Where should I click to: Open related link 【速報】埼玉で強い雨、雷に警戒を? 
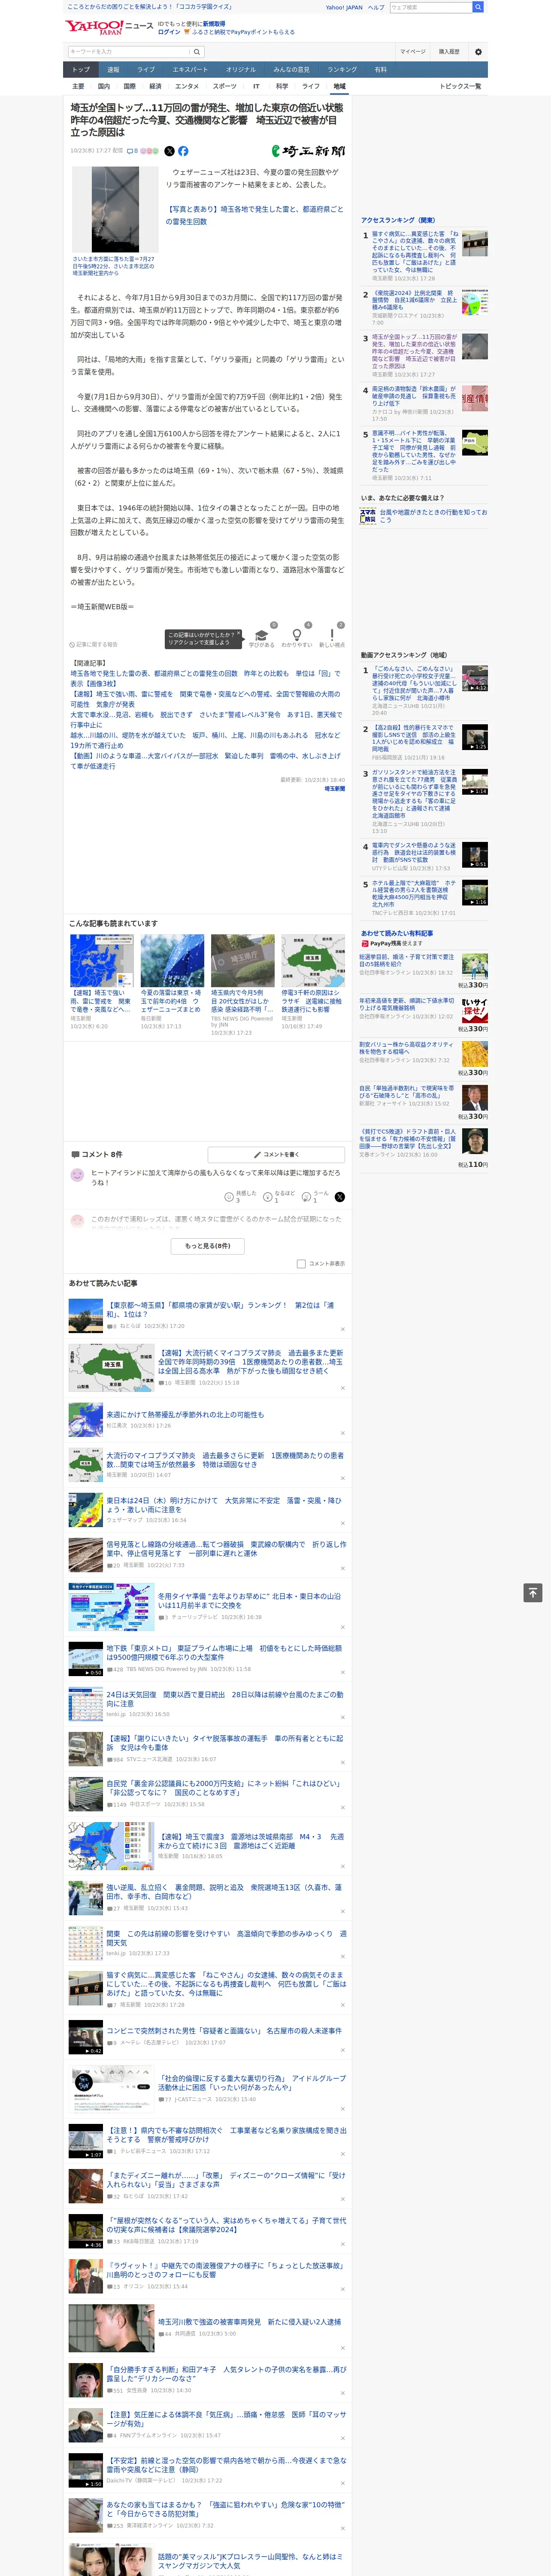point(205,699)
